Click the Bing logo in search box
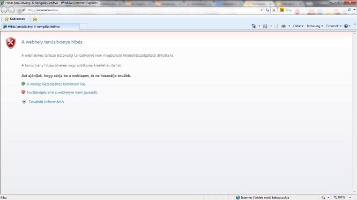357x200 pixels. click(282, 10)
